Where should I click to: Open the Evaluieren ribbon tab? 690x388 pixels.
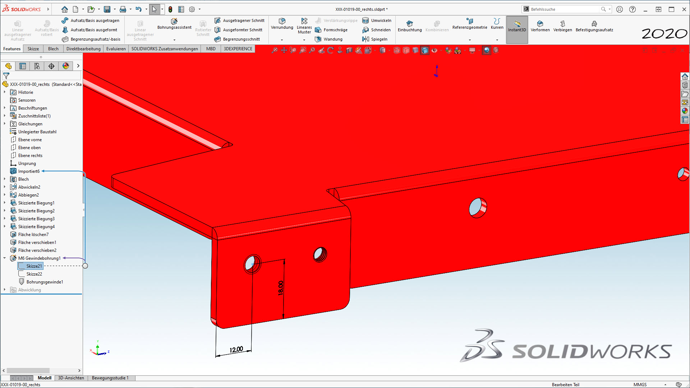116,49
